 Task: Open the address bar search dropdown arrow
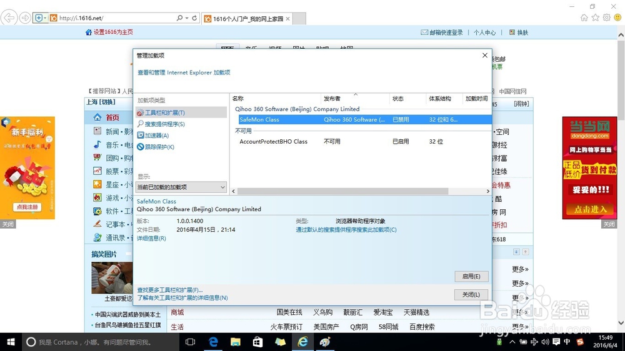pos(186,18)
